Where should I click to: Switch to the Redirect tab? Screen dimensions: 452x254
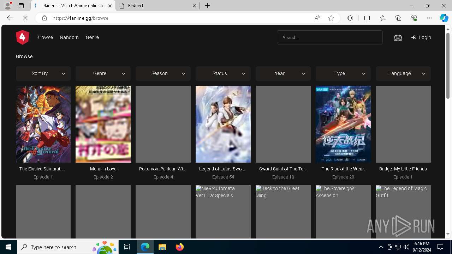158,6
